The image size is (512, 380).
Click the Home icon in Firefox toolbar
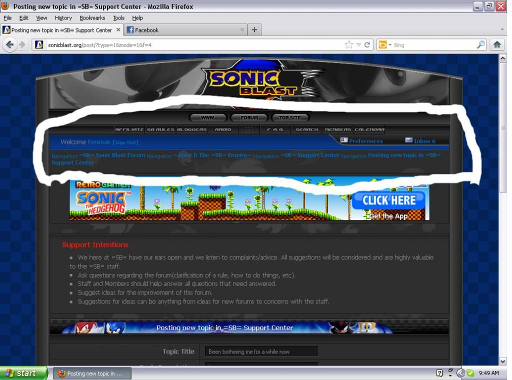click(x=496, y=44)
